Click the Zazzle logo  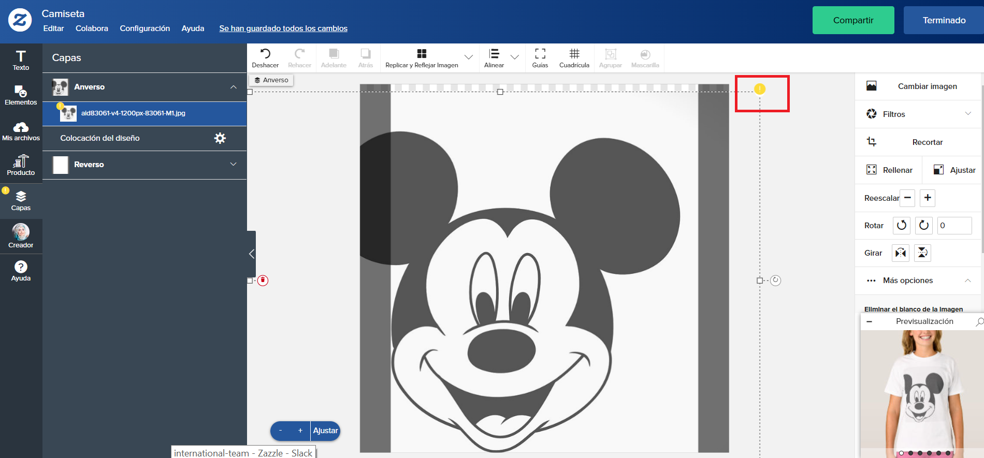pyautogui.click(x=20, y=20)
